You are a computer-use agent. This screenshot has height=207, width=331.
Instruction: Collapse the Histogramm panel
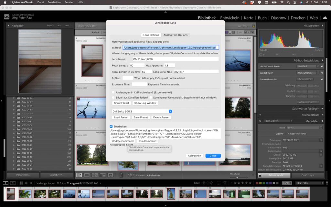click(x=322, y=26)
